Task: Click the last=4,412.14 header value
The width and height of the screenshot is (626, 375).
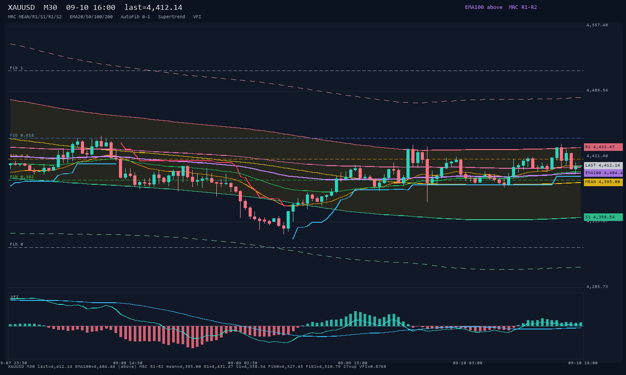Action: tap(153, 8)
